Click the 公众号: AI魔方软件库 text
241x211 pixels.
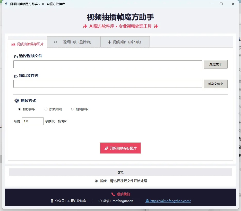tap(71, 201)
